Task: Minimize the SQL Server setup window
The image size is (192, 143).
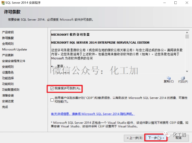Action: point(165,3)
